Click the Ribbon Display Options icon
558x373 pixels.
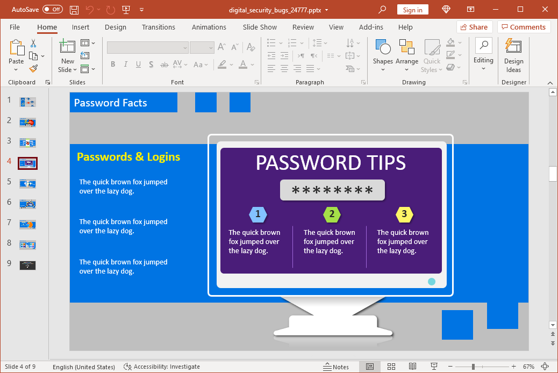[x=470, y=10]
